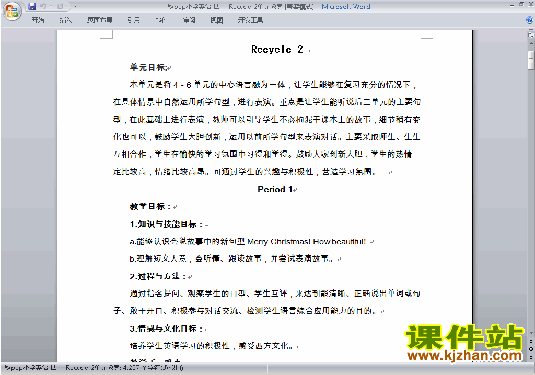Open the round Office button menu
This screenshot has width=535, height=375.
coord(13,11)
